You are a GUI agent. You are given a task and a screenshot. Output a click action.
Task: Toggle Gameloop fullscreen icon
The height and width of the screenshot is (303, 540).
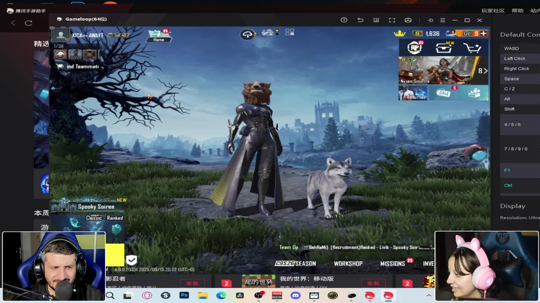[x=392, y=20]
